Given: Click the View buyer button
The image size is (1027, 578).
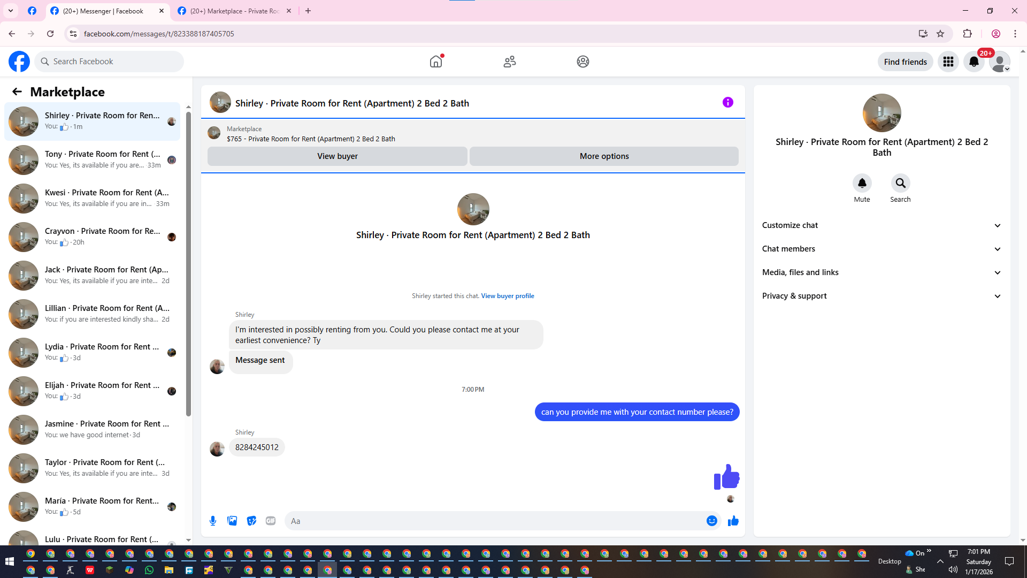Looking at the screenshot, I should click(x=337, y=156).
